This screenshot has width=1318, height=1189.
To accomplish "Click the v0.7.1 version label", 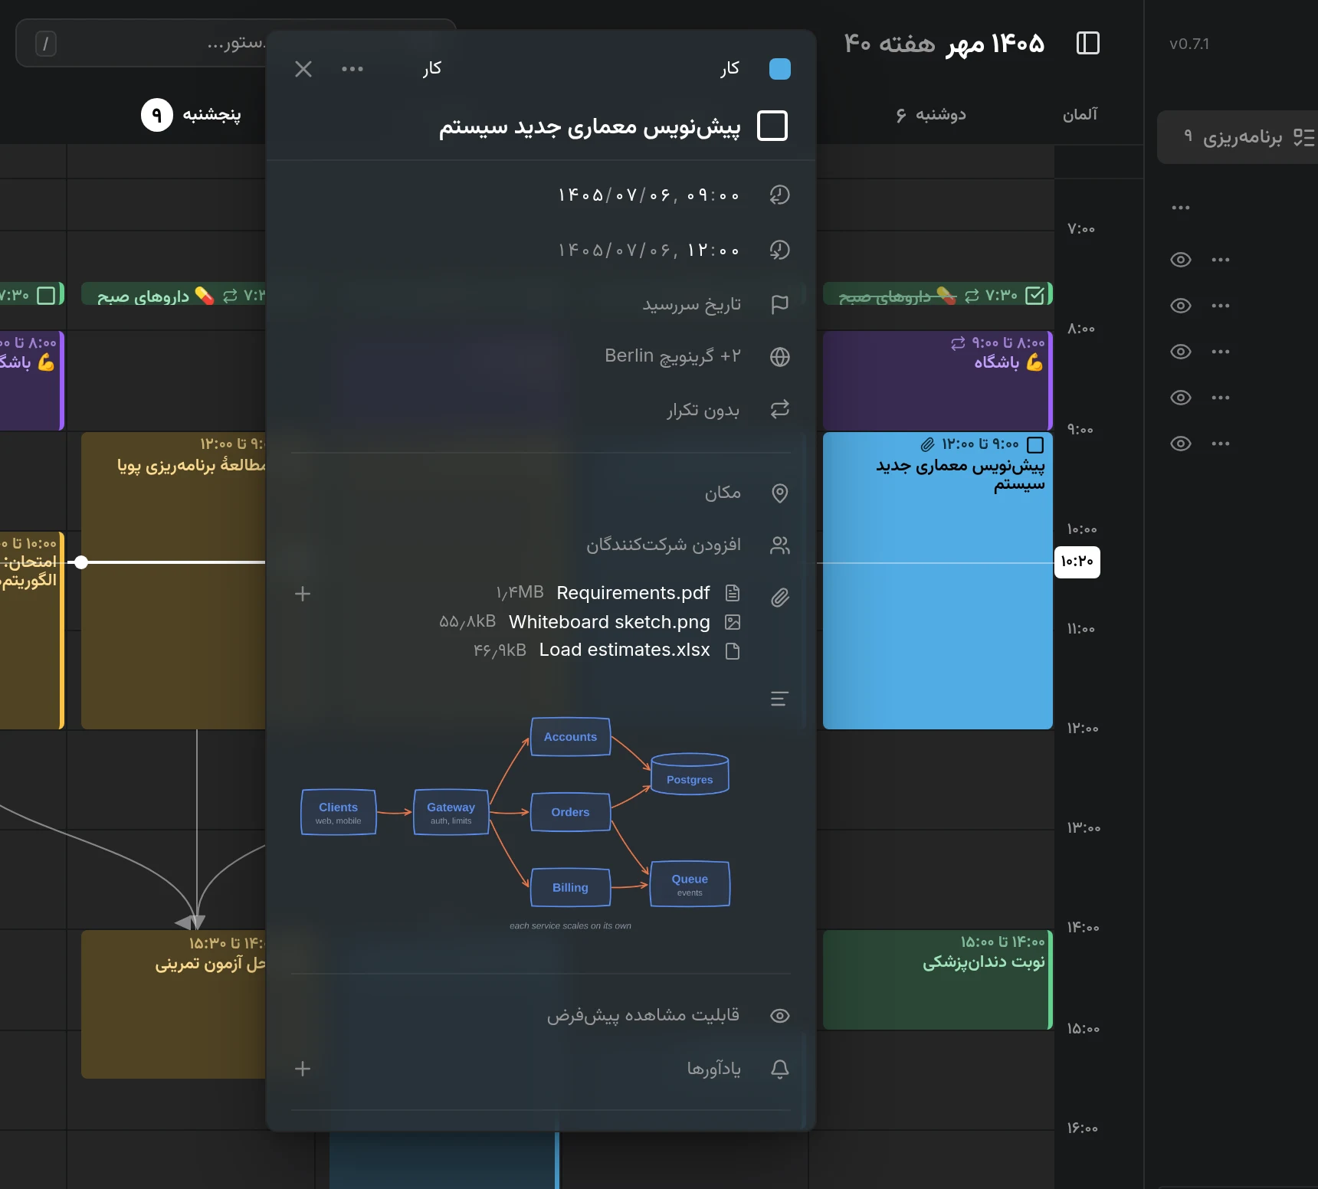I will [1189, 44].
